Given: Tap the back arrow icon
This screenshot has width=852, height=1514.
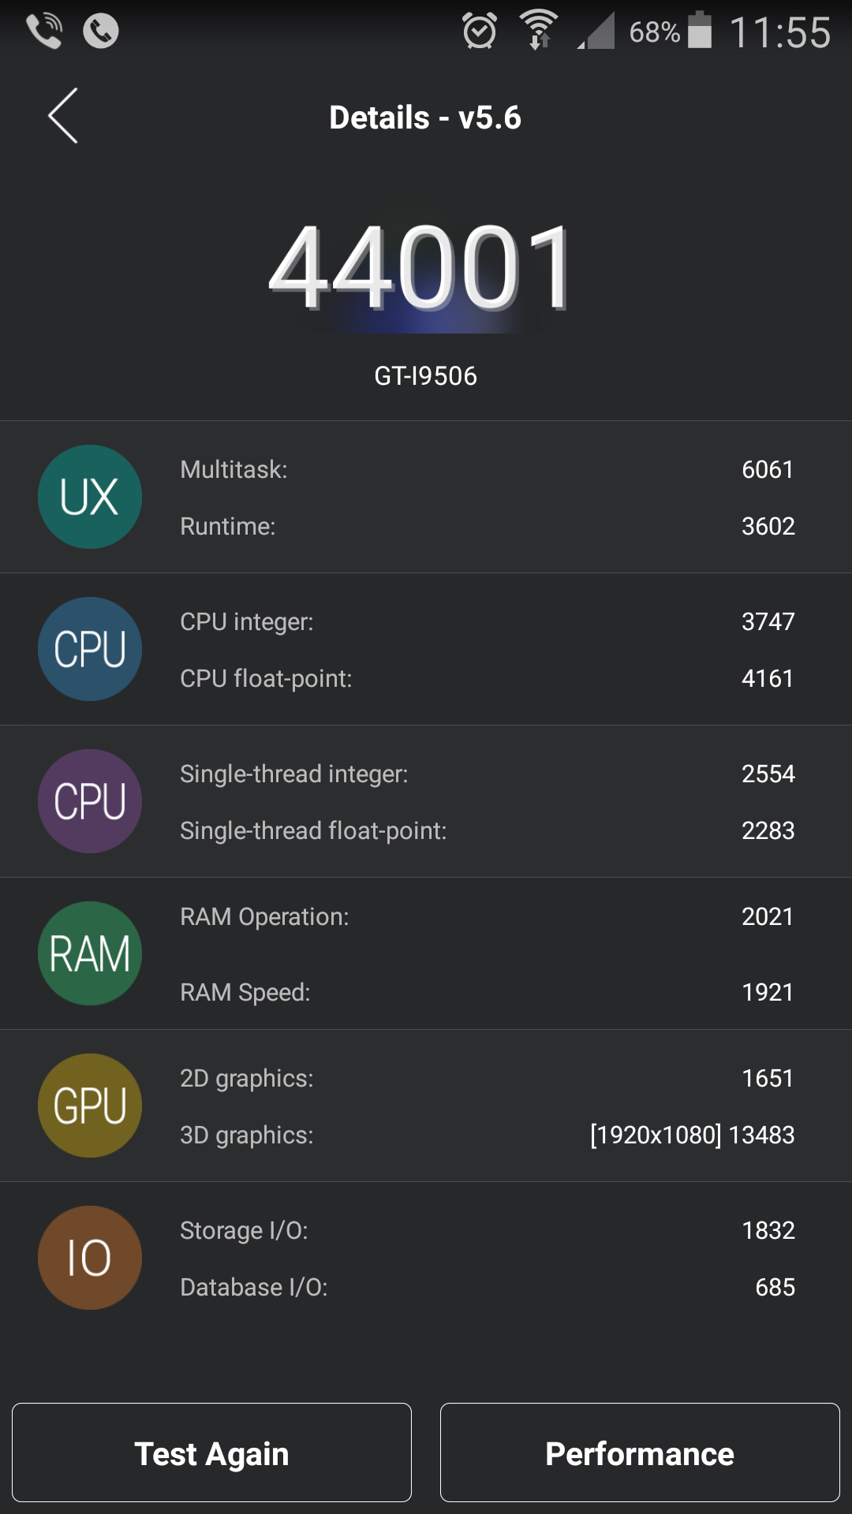Looking at the screenshot, I should (63, 116).
